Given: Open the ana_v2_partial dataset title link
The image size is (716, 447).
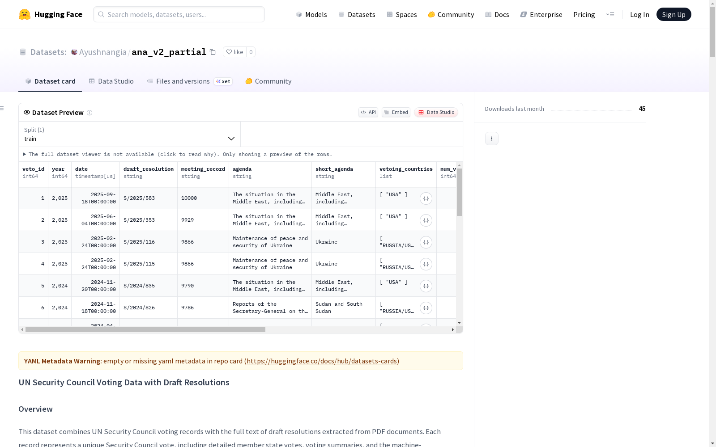Looking at the screenshot, I should click(169, 52).
